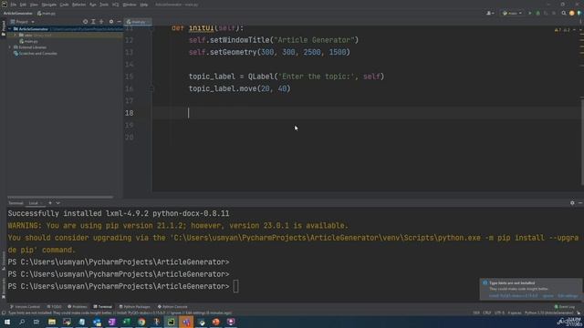Click the editor vertical scrollbar

[x=582, y=141]
